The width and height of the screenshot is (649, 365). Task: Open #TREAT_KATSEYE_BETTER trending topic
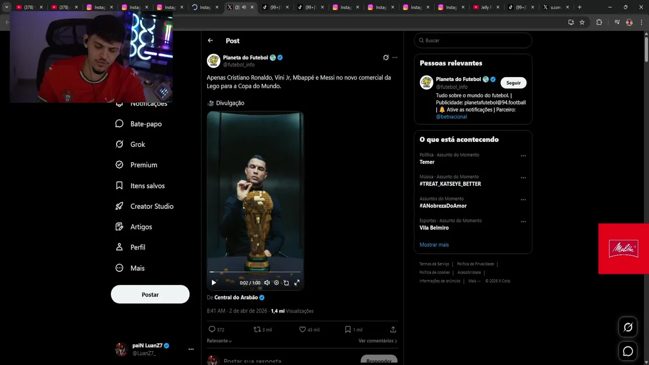[450, 184]
